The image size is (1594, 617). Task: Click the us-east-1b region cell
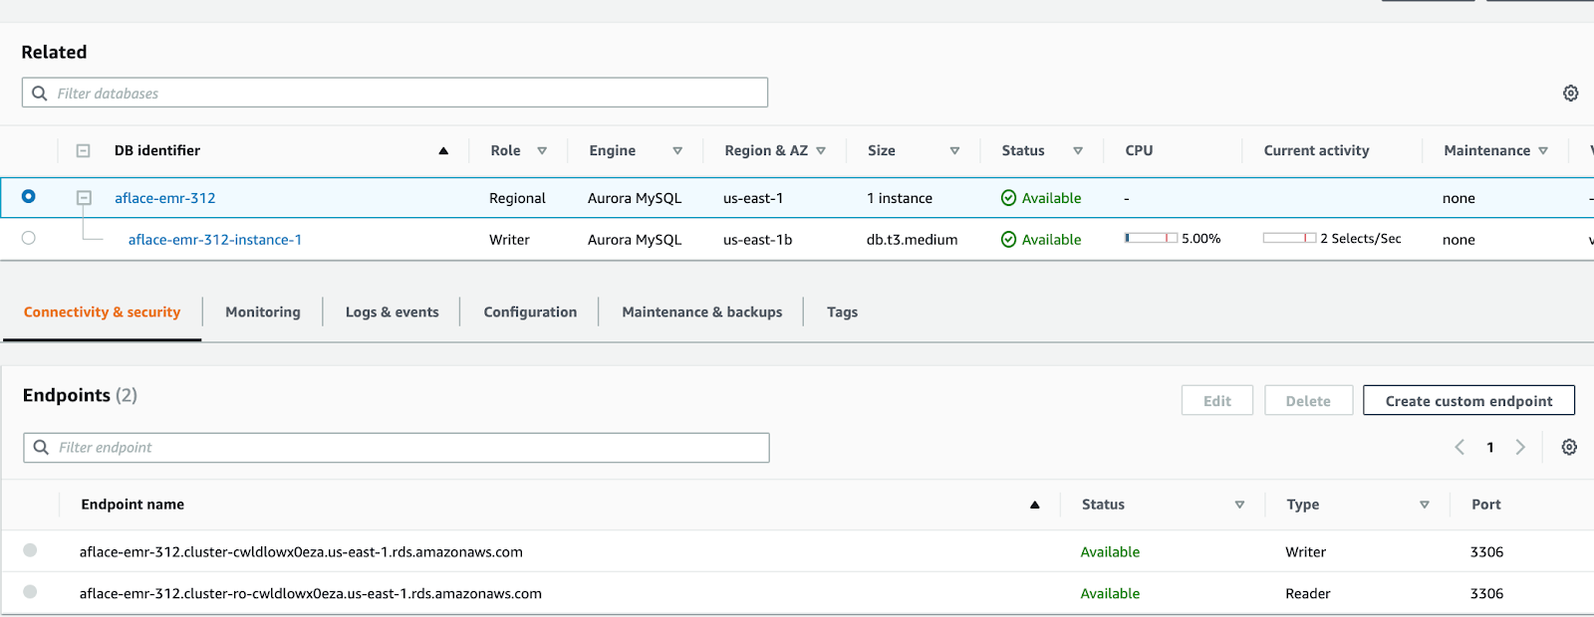[757, 240]
